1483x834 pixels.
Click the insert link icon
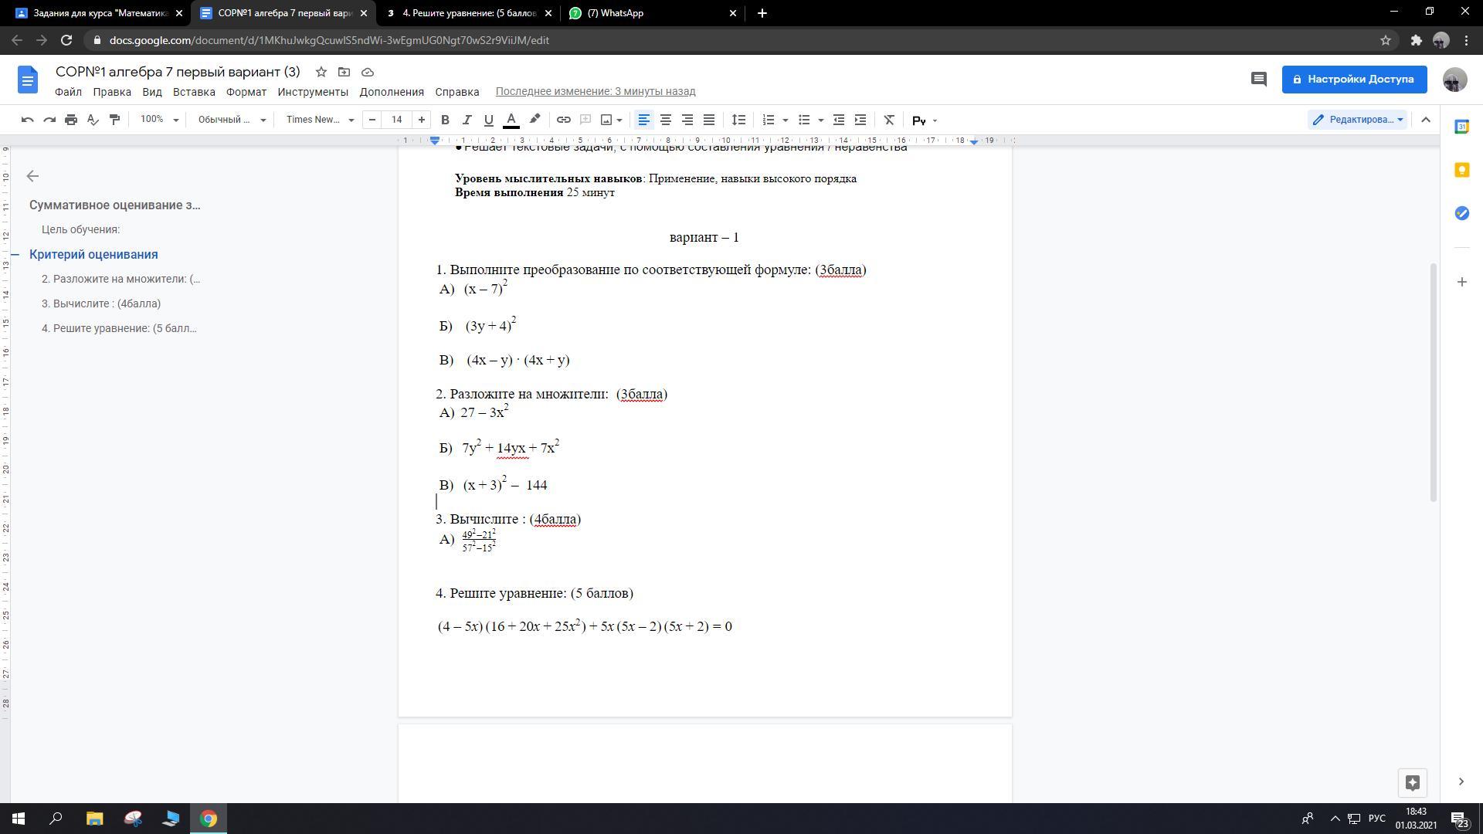tap(563, 120)
